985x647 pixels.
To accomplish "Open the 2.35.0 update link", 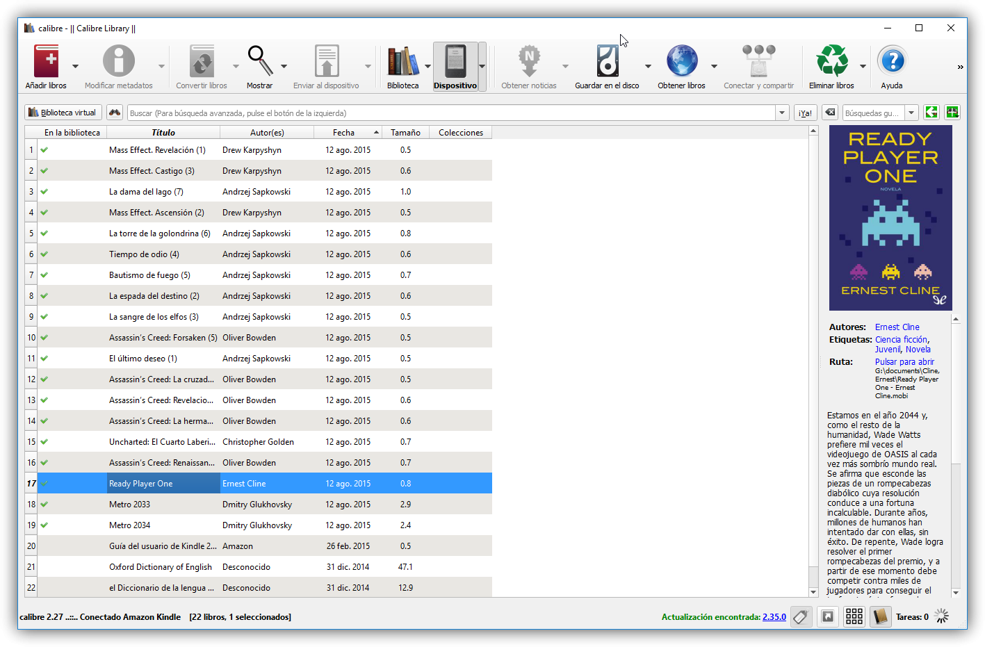I will point(774,617).
